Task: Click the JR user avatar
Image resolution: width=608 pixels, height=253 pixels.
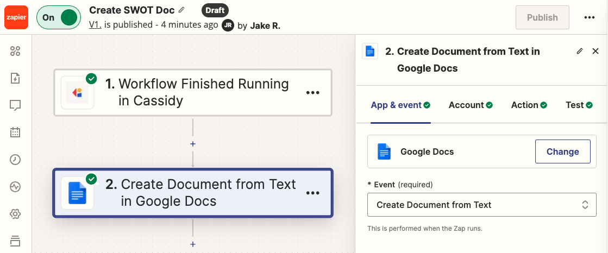Action: click(228, 26)
